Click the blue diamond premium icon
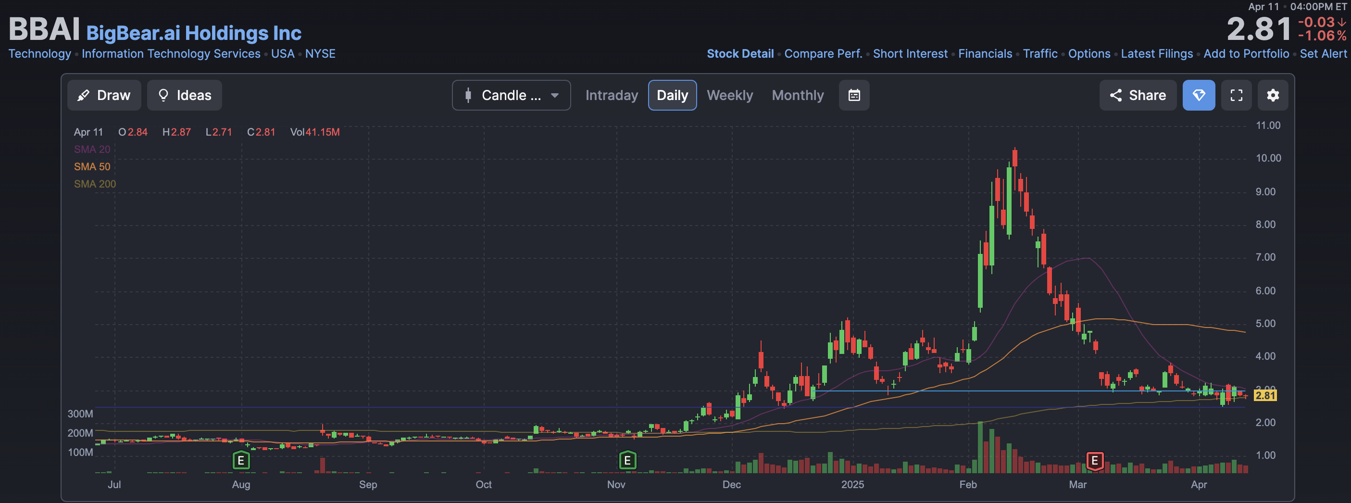 tap(1199, 96)
